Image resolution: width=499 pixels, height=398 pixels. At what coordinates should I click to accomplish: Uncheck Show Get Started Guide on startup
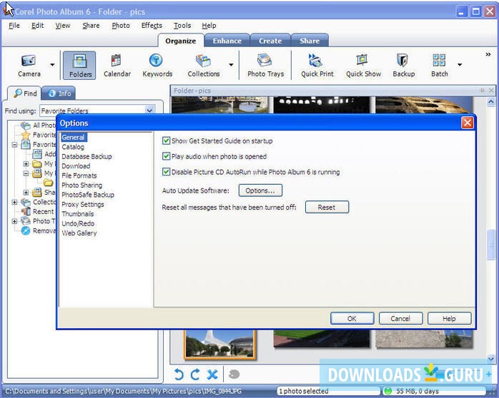[x=167, y=141]
